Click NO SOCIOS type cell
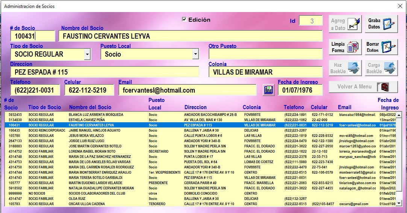Screen dimensions: 407x213 [x=37, y=193]
